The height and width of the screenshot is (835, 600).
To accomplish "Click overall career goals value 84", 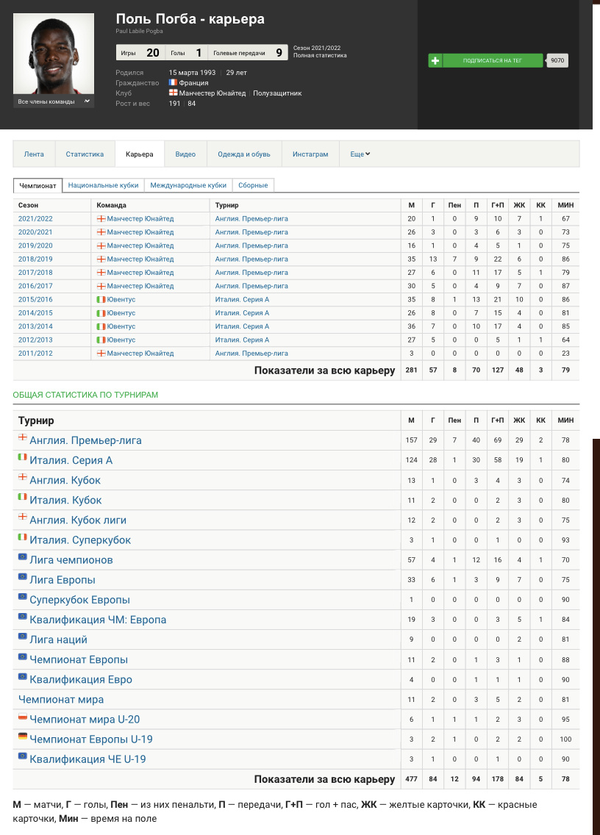I will pos(432,779).
